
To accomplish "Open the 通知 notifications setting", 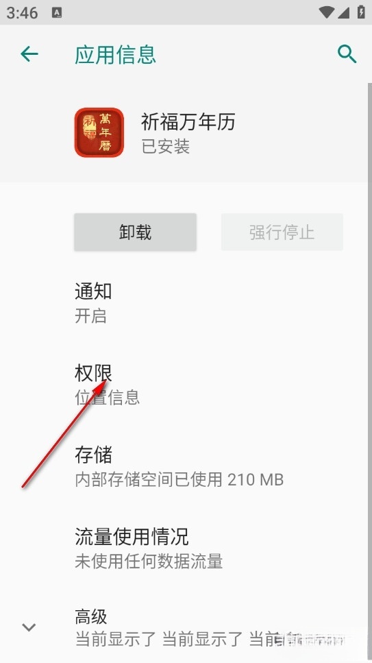I will (186, 303).
